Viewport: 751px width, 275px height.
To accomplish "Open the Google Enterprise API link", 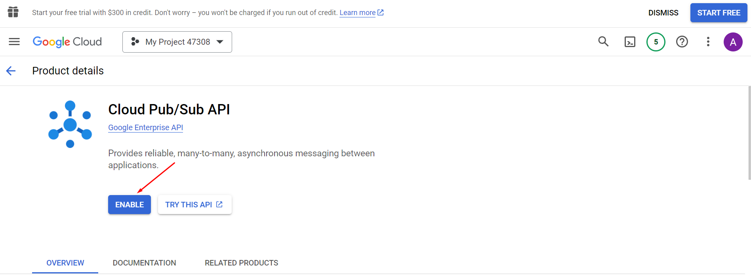I will tap(145, 127).
